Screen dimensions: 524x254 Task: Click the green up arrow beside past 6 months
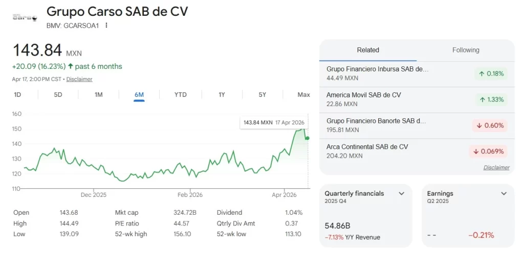(x=70, y=66)
